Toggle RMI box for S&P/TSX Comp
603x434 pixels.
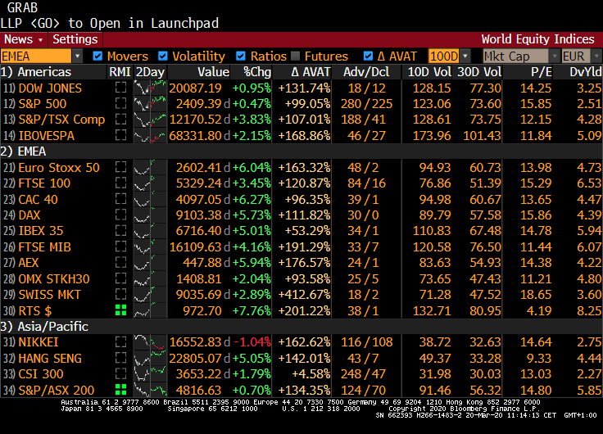[120, 120]
